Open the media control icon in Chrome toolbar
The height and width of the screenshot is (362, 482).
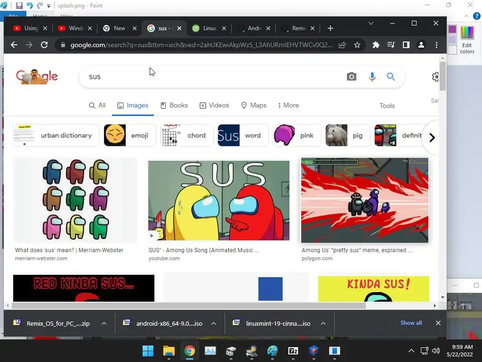[x=391, y=45]
